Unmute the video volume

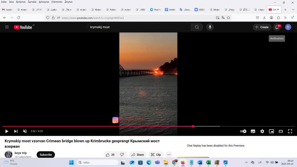coord(25,131)
